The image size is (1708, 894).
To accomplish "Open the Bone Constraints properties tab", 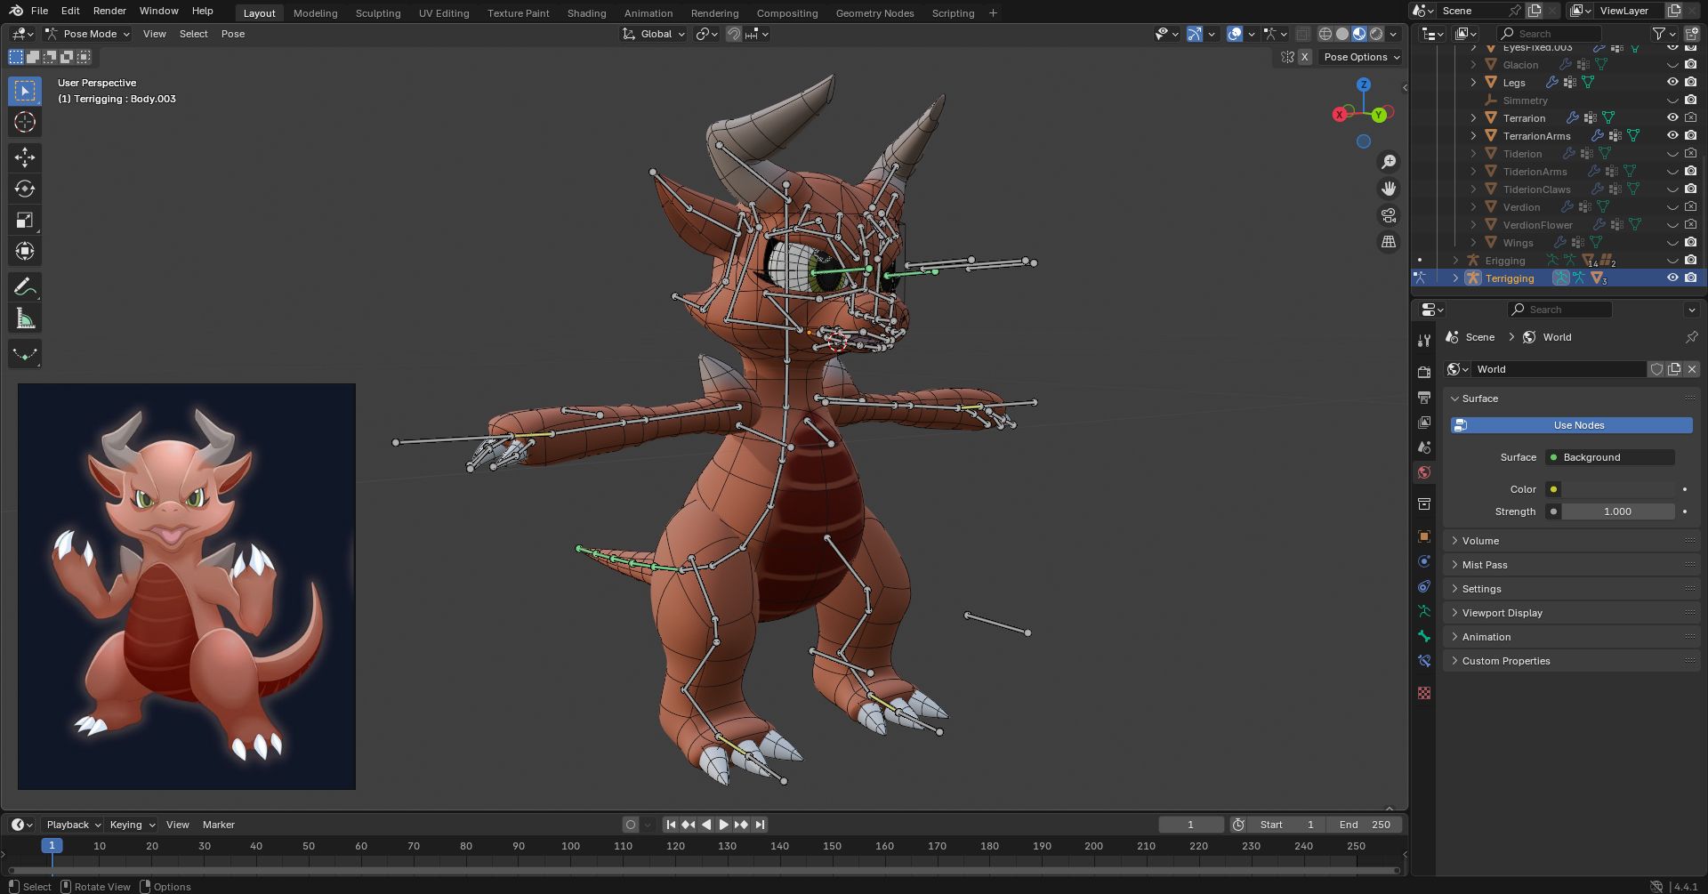I will click(x=1424, y=661).
